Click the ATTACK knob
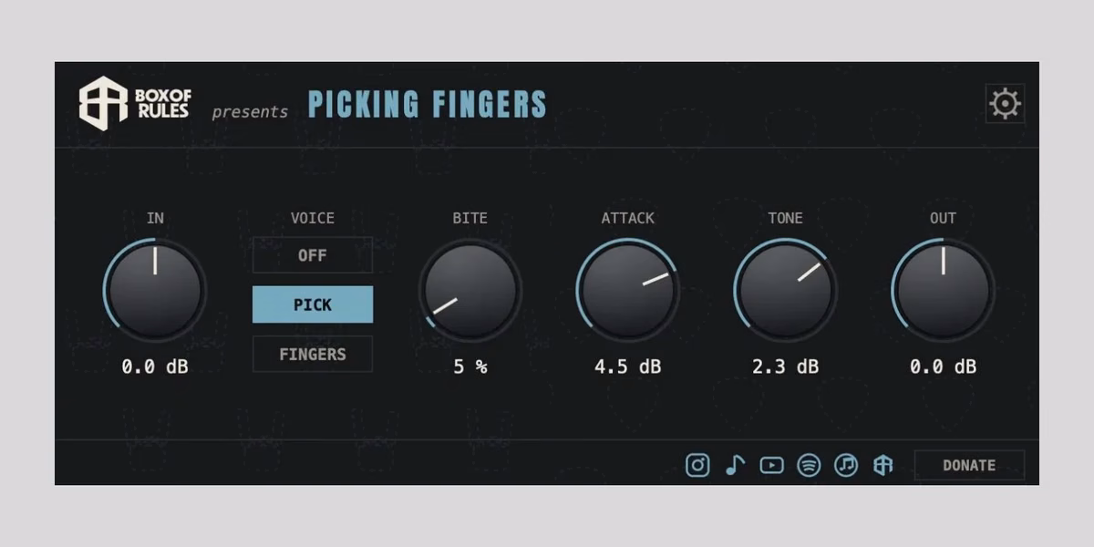The width and height of the screenshot is (1094, 547). point(628,290)
